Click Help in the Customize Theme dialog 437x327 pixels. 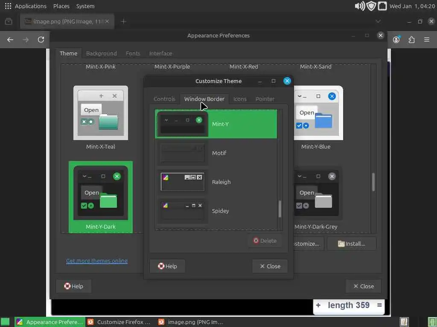point(167,267)
